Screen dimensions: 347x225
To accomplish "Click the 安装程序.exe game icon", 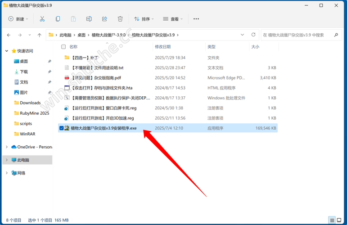I will [x=67, y=128].
